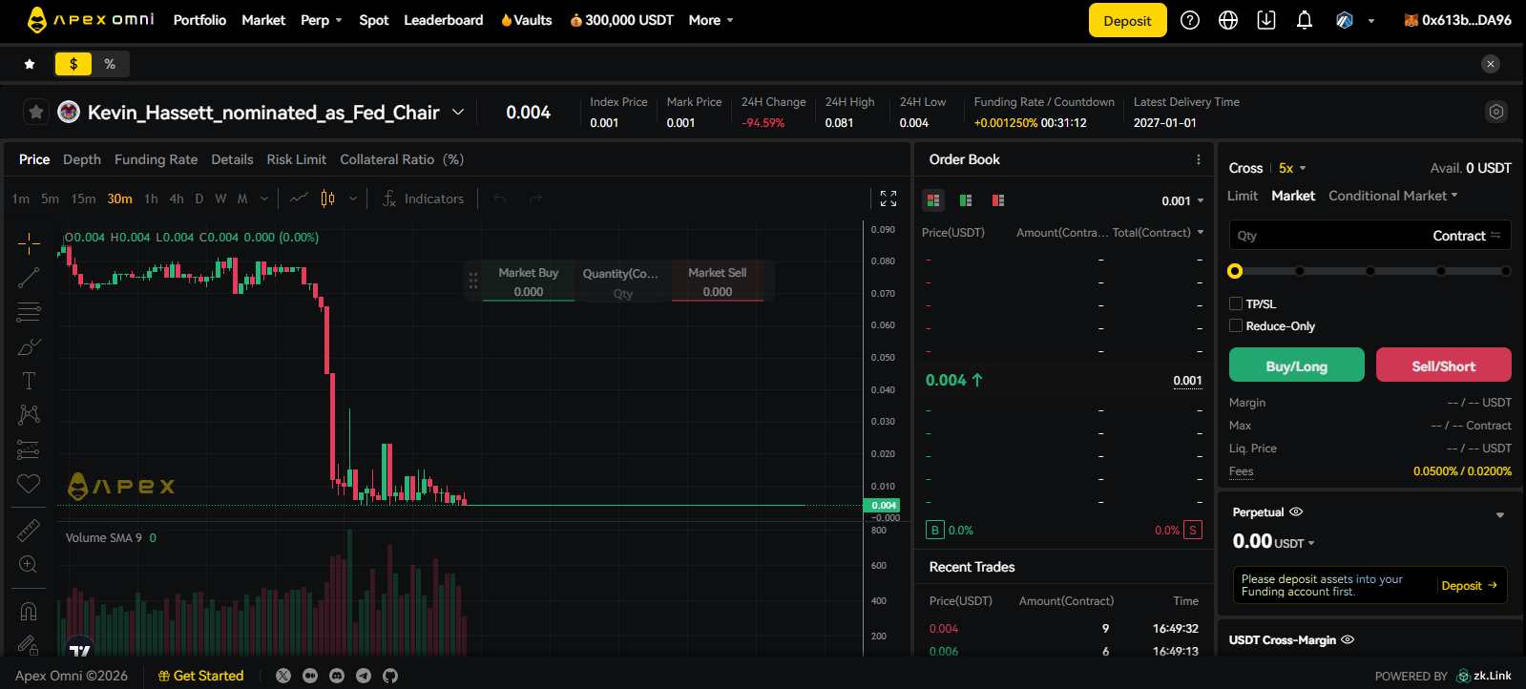Open the 5x leverage dropdown
This screenshot has height=689, width=1526.
pos(1292,168)
